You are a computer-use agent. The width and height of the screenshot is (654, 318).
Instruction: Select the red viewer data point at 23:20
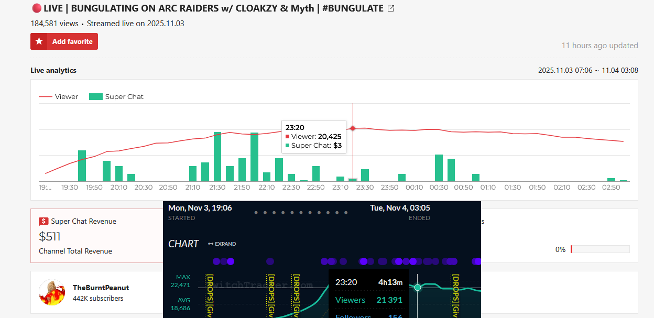[353, 128]
